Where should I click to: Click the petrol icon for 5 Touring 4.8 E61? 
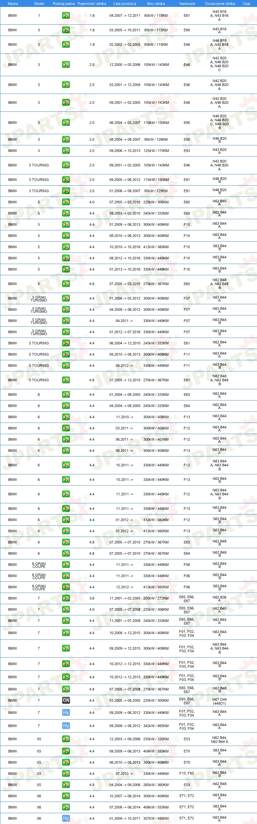[66, 380]
